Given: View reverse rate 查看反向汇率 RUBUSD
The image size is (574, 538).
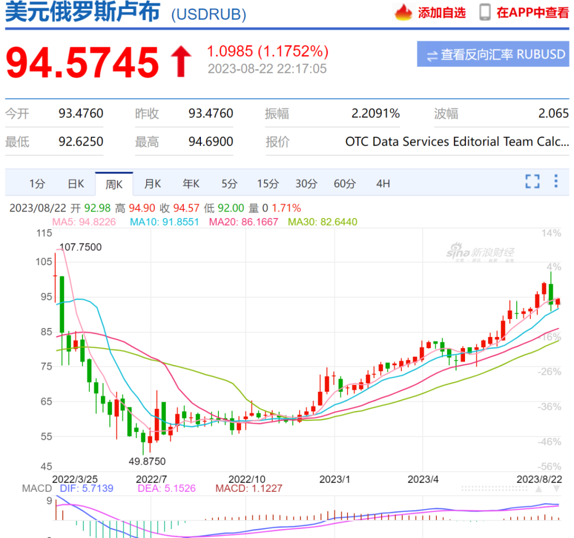Looking at the screenshot, I should pyautogui.click(x=493, y=54).
